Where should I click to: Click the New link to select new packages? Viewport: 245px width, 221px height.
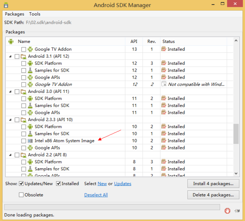(x=102, y=184)
